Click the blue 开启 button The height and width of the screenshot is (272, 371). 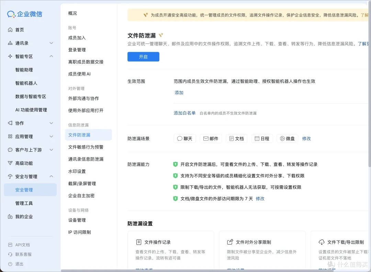coord(143,57)
